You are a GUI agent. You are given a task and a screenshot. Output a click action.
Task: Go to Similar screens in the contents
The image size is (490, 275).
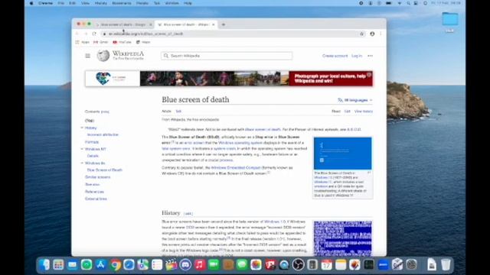[x=97, y=177]
